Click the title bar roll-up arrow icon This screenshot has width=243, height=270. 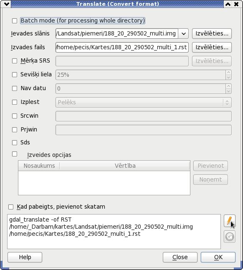click(x=228, y=4)
